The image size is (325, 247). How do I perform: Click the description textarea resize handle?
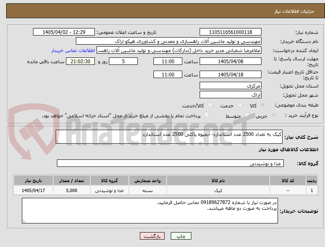[58, 142]
